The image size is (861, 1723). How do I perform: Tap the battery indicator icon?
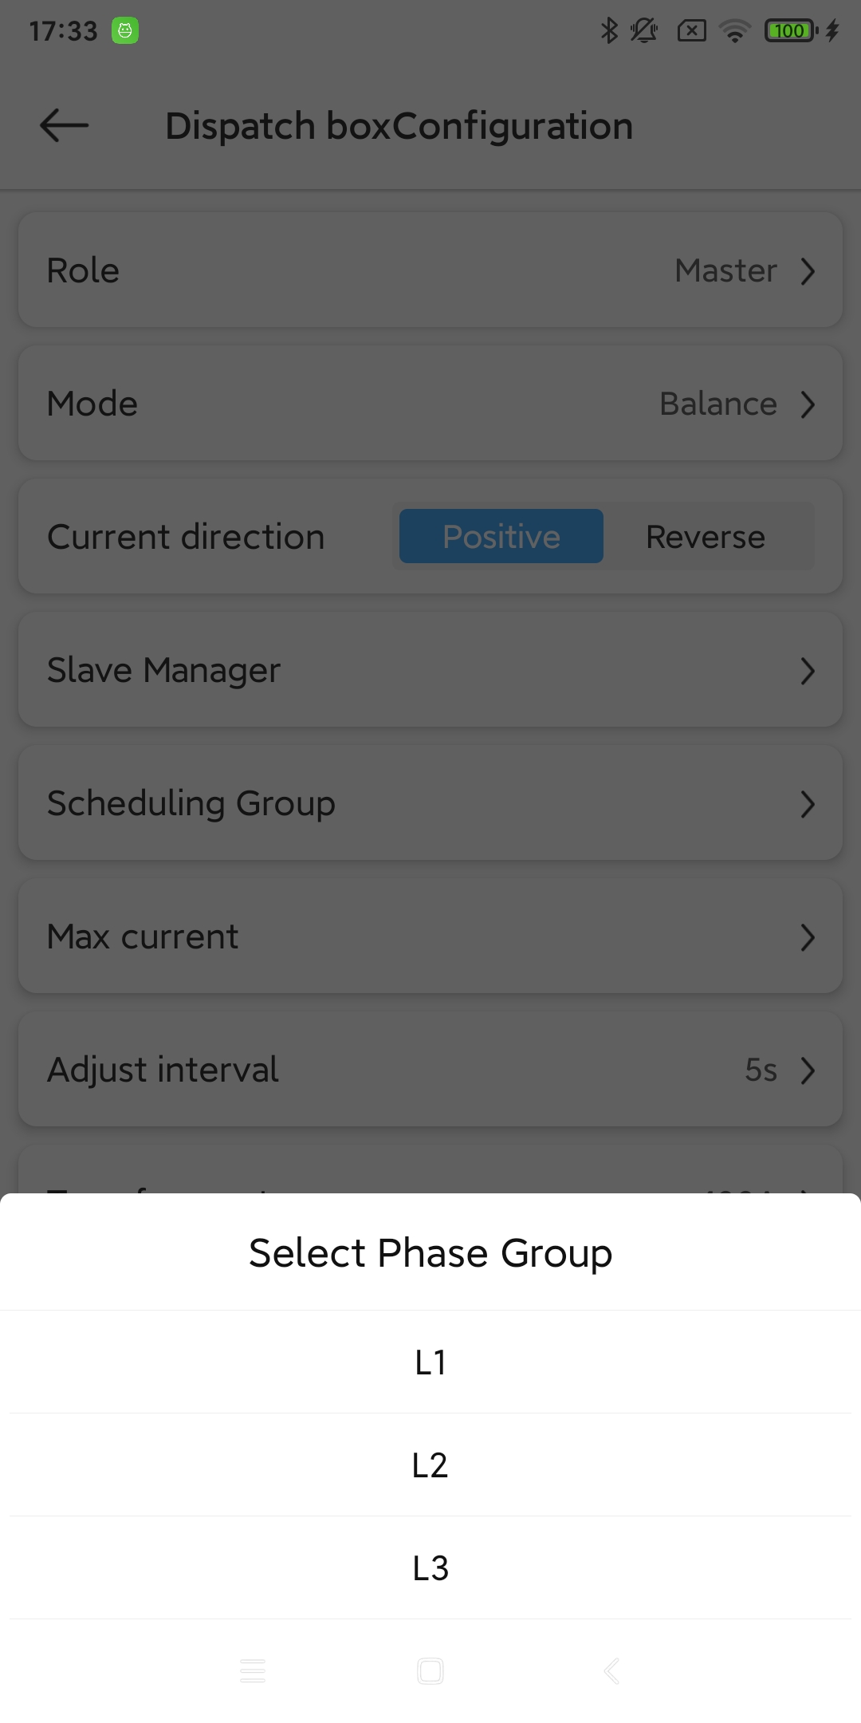click(x=790, y=31)
